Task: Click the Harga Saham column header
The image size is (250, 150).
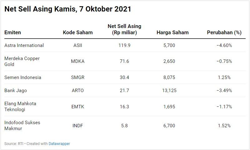Action: pos(173,32)
